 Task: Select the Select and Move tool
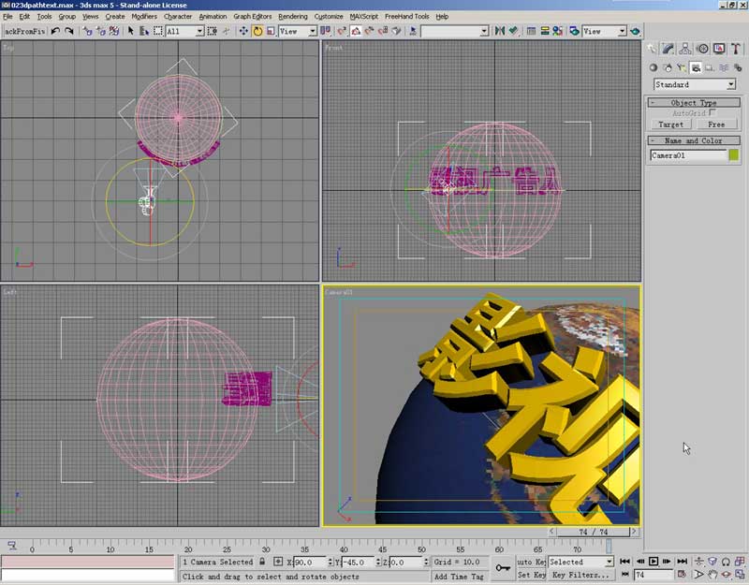pyautogui.click(x=243, y=31)
